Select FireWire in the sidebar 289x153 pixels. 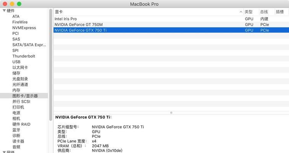click(x=20, y=22)
